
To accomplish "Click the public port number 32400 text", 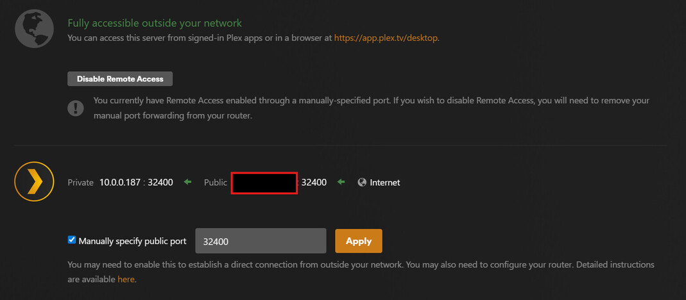I will click(314, 183).
